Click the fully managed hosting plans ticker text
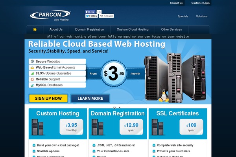 pos(118,37)
